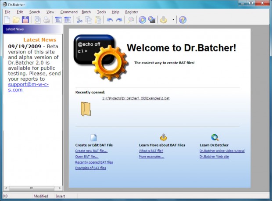Click 'The easiest way to create BAT files!' text

tap(164, 63)
